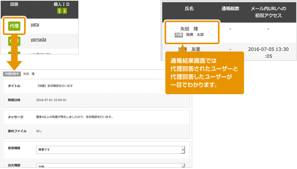Sort 個人ID descending with down arrow
297x169 pixels.
pos(64,10)
